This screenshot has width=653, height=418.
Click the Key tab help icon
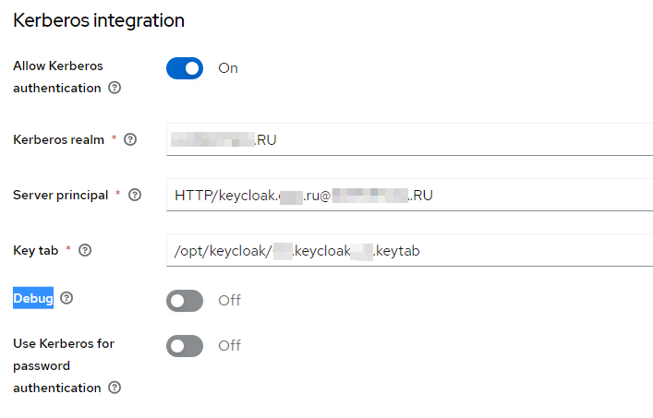point(85,250)
